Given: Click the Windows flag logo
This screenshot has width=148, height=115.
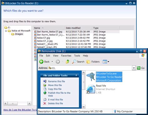Looking at the screenshot, I should [143, 55].
